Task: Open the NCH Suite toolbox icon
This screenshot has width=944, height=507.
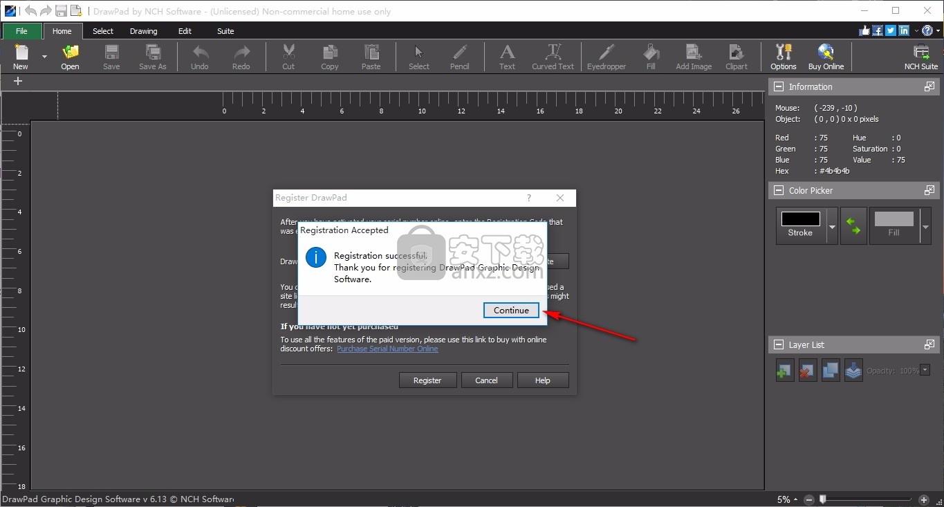Action: click(x=921, y=57)
